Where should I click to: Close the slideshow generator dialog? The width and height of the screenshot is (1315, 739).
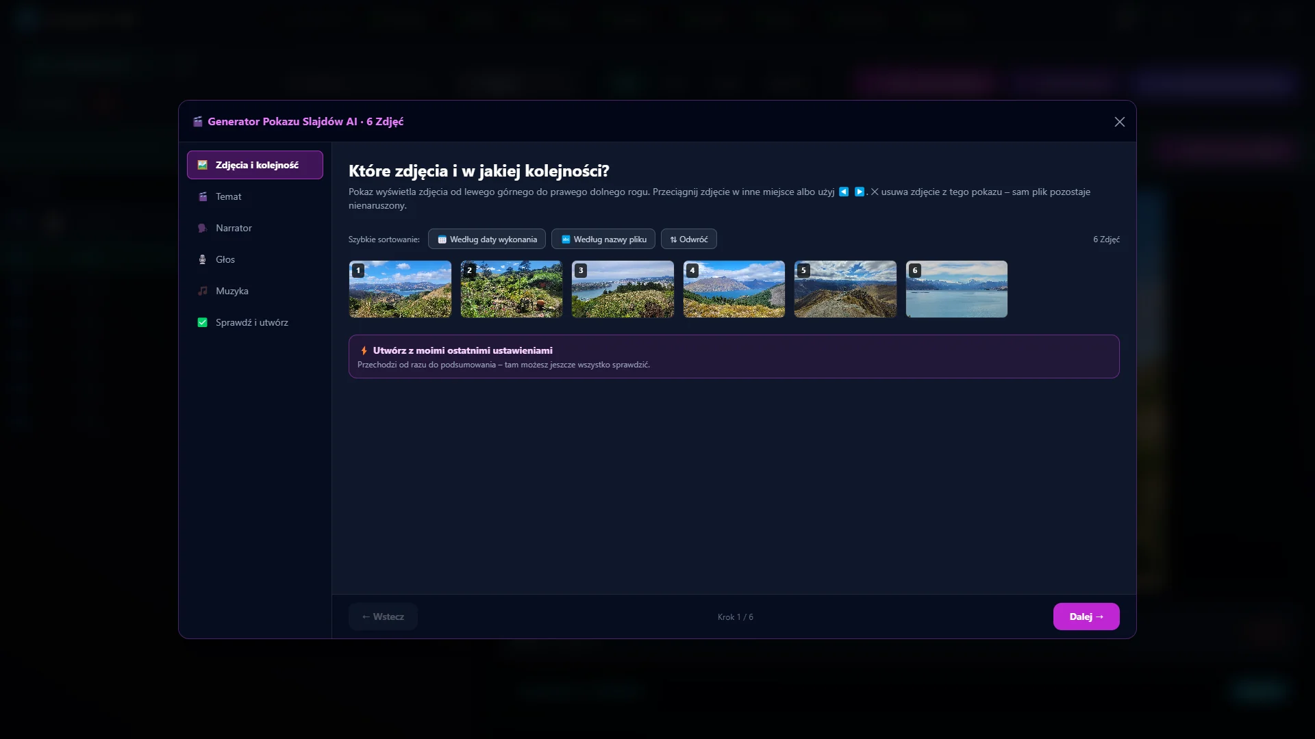point(1120,122)
